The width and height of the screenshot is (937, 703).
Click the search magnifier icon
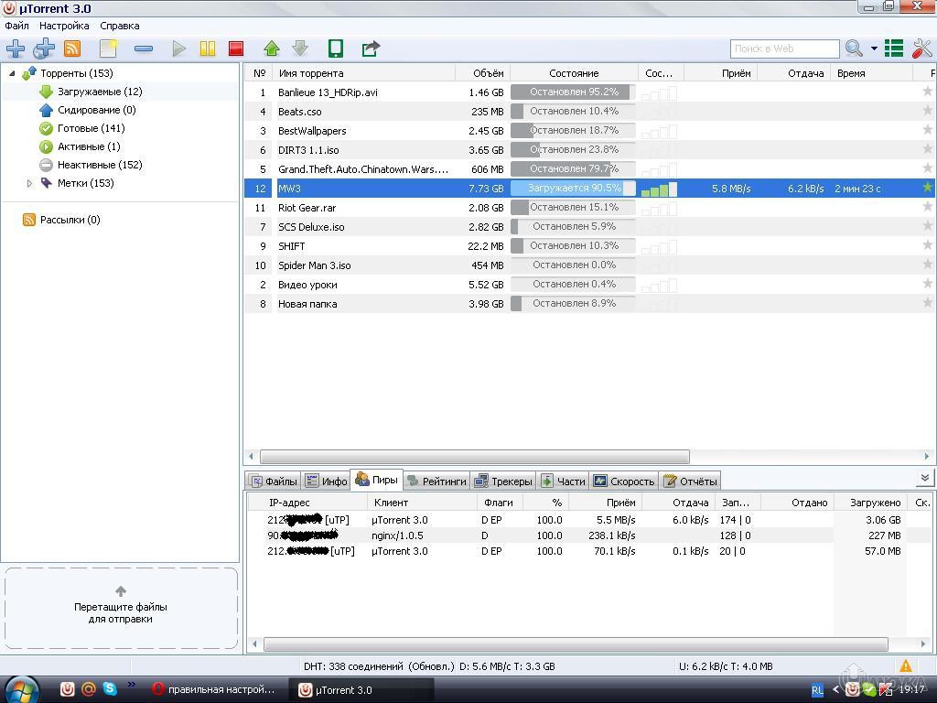click(x=854, y=49)
